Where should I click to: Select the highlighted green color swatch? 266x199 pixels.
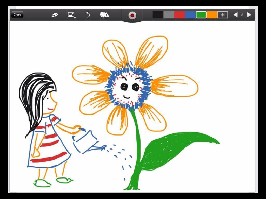pos(201,15)
